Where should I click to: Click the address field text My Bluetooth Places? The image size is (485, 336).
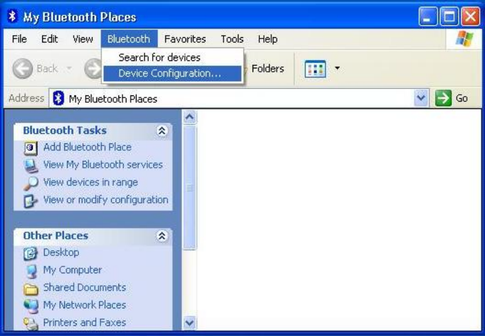tap(113, 99)
